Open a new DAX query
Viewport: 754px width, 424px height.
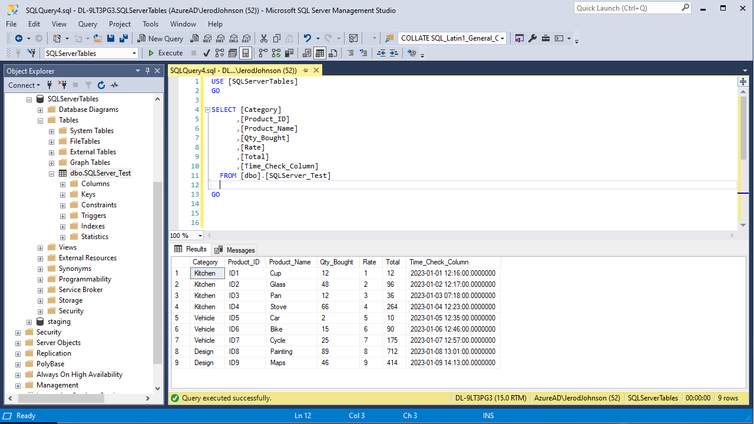tap(246, 38)
